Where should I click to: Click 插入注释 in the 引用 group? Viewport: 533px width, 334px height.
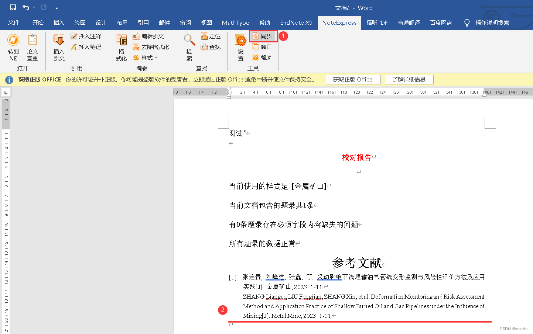[86, 36]
